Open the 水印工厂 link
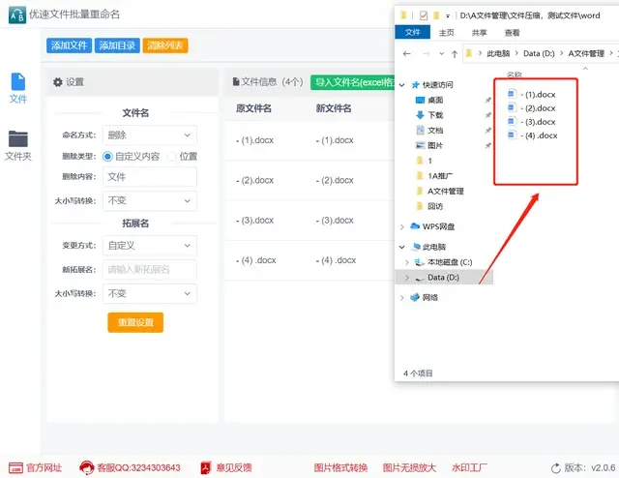This screenshot has width=619, height=478. [469, 467]
